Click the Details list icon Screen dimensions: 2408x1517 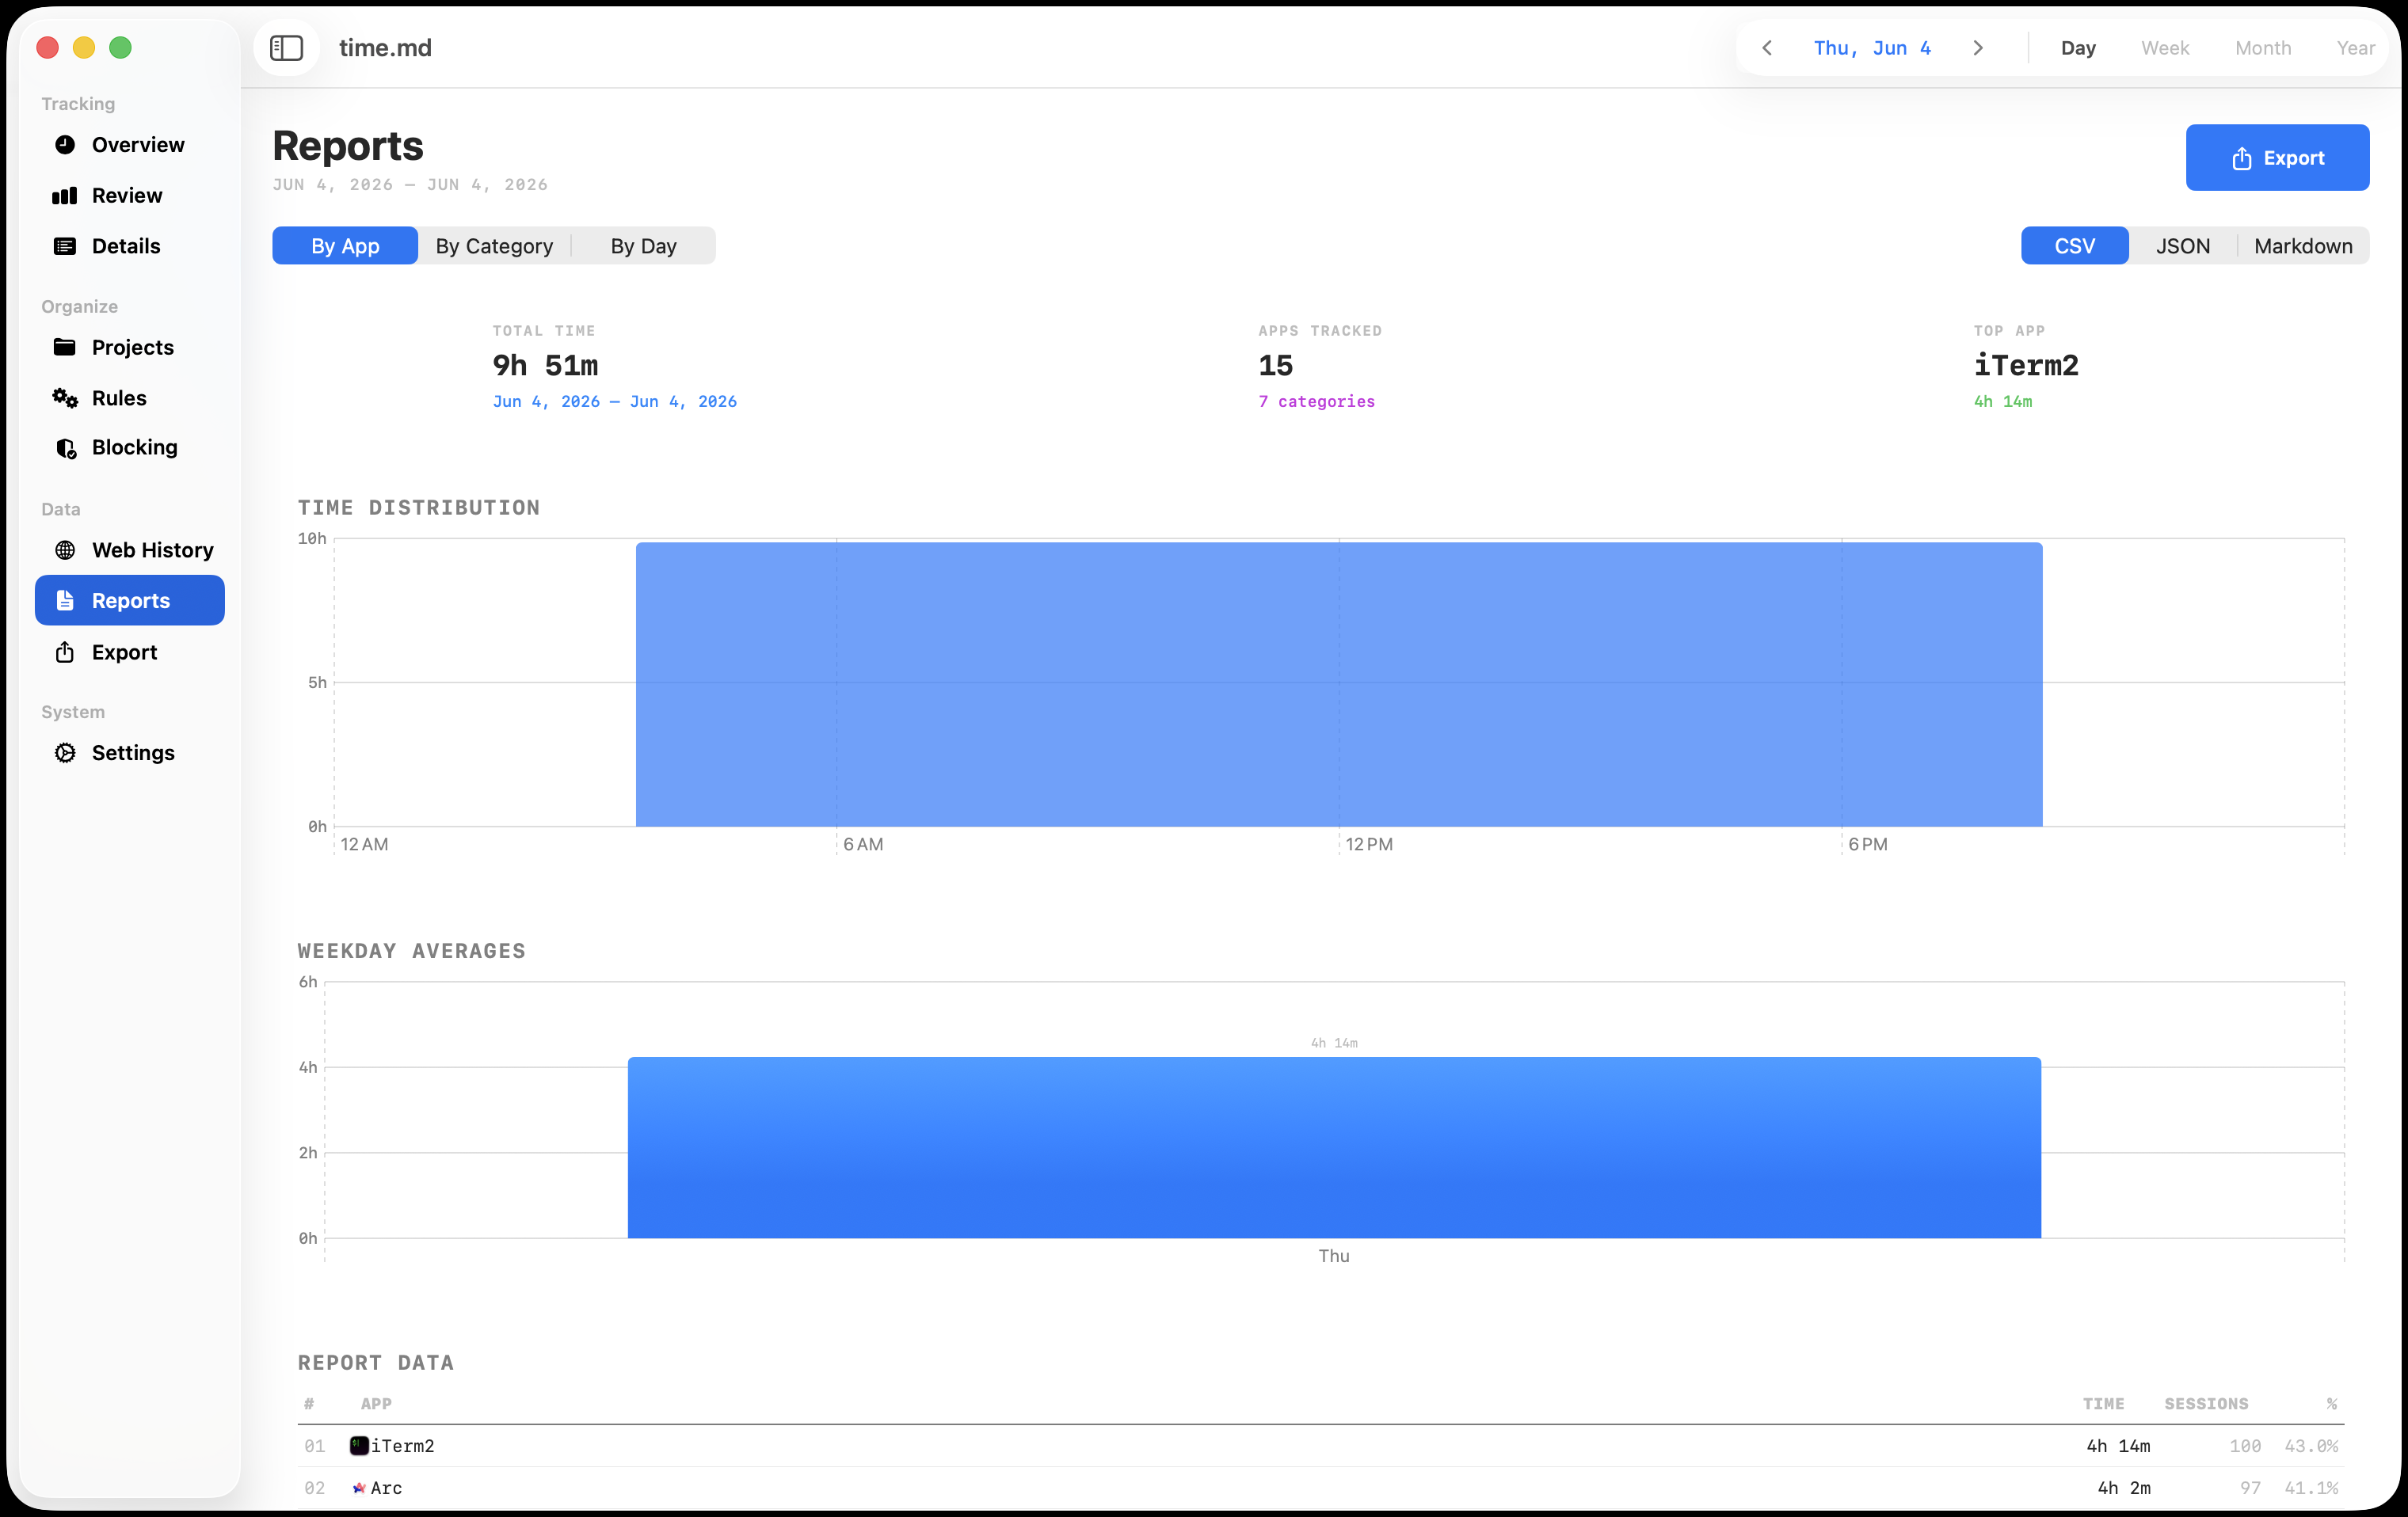pyautogui.click(x=65, y=245)
